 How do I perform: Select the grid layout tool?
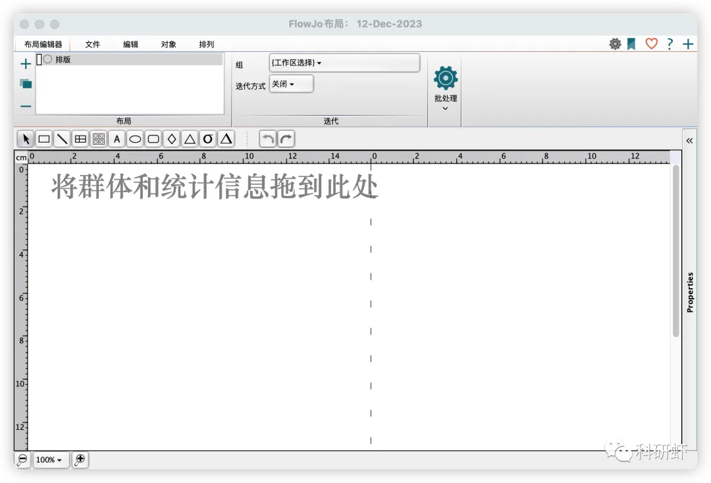click(x=98, y=139)
